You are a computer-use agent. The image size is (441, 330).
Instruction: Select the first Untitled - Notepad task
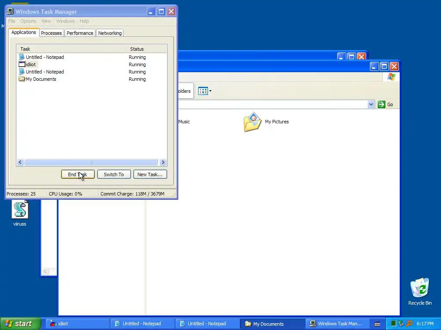click(x=92, y=57)
